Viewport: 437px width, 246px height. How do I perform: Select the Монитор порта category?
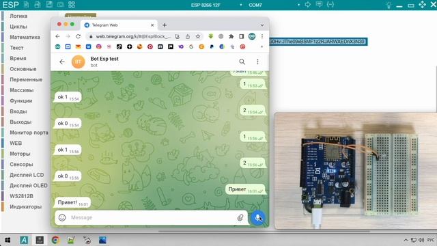click(x=29, y=133)
